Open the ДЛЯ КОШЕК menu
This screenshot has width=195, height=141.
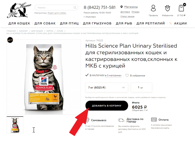(x=19, y=23)
